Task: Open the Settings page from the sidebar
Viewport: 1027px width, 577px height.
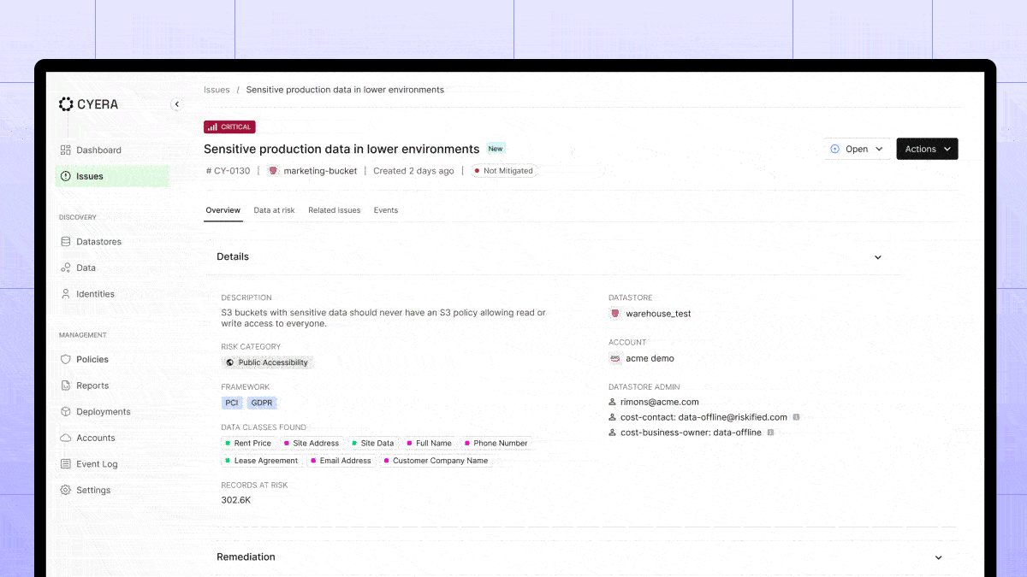Action: point(67,490)
